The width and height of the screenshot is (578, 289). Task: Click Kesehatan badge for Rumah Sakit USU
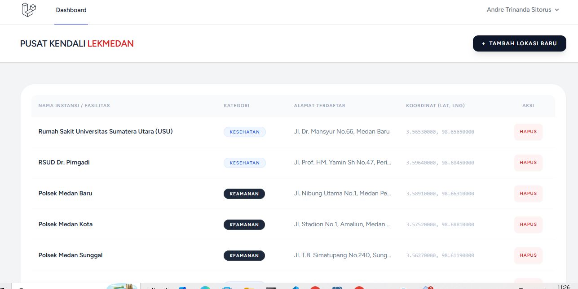(x=245, y=132)
